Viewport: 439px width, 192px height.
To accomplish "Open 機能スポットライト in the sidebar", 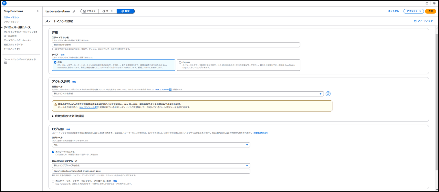I will (14, 45).
